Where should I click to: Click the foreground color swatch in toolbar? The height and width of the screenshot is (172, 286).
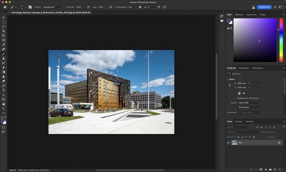tap(3, 121)
